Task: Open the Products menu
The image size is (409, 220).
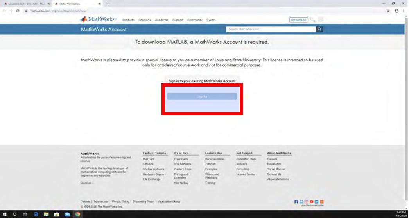Action: click(128, 20)
